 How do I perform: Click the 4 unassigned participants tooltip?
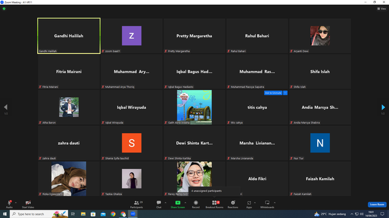[215, 191]
